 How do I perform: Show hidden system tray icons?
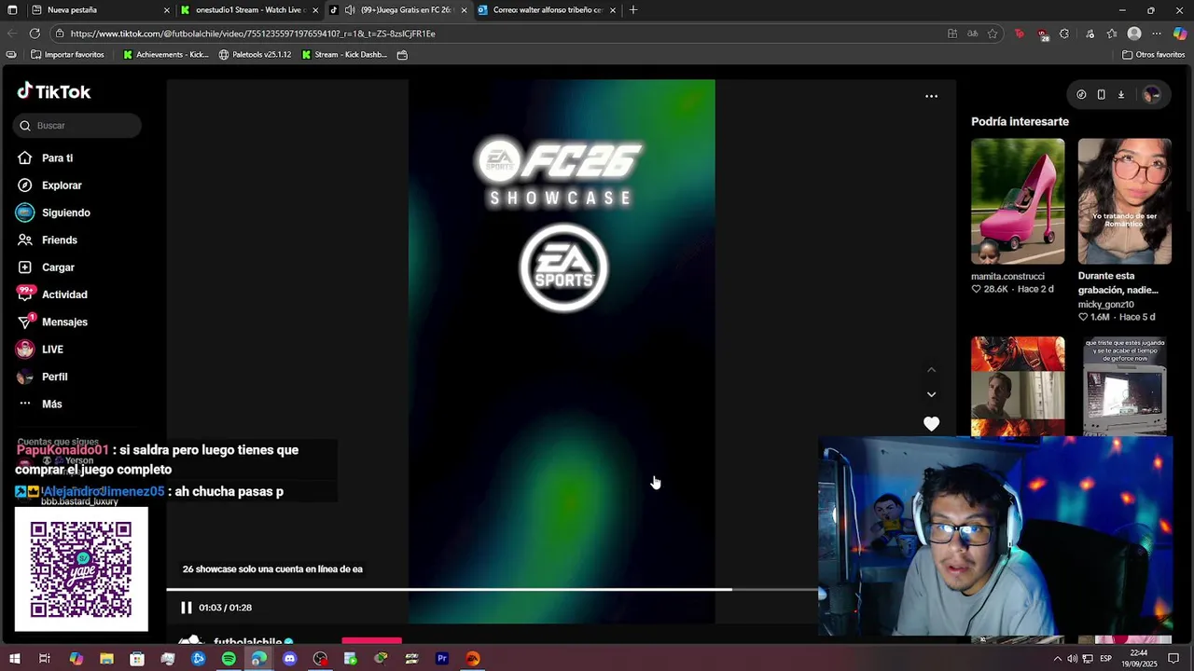(1057, 659)
